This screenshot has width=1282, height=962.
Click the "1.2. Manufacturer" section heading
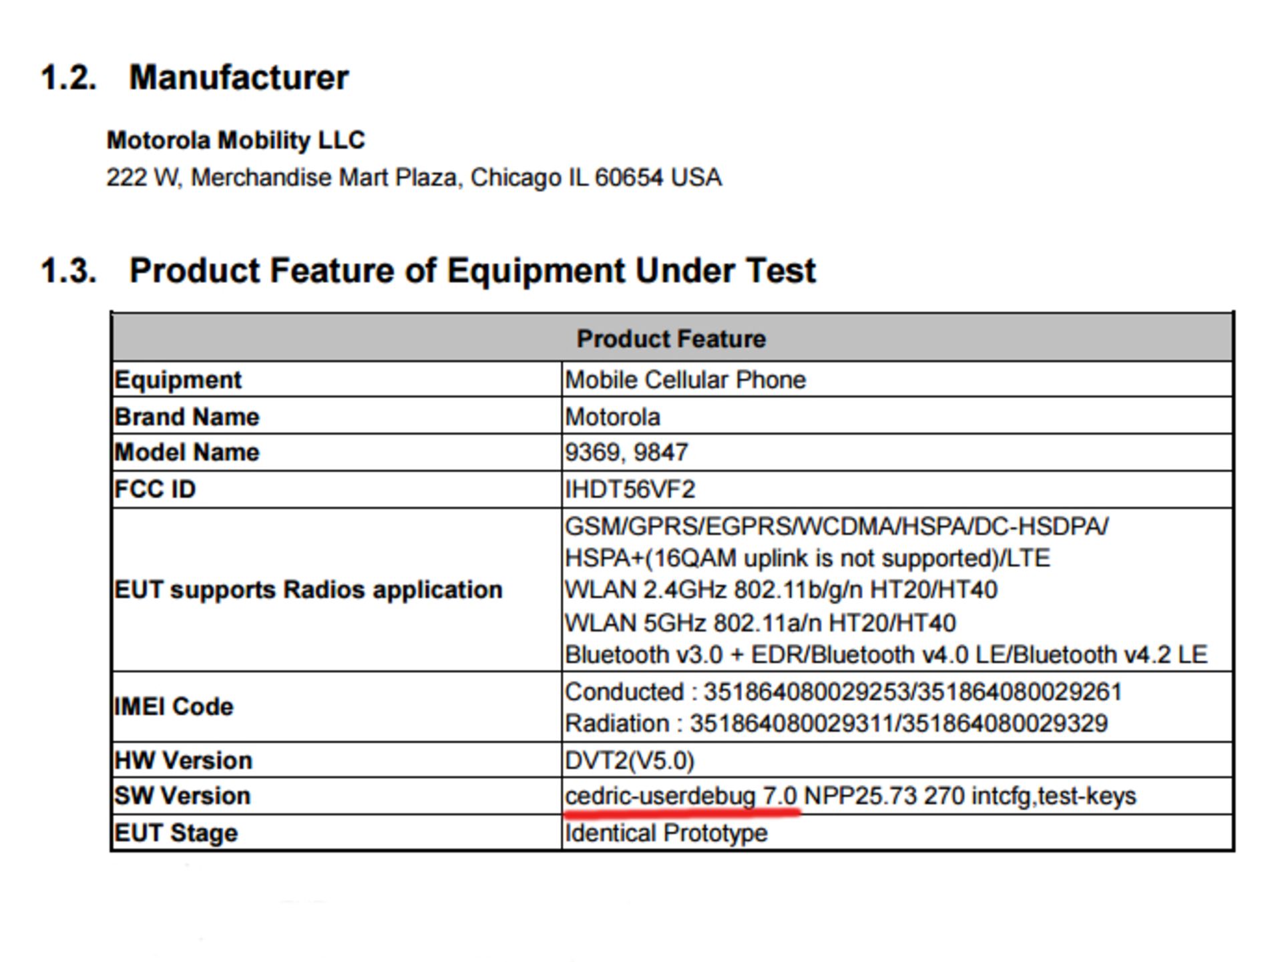click(x=194, y=77)
